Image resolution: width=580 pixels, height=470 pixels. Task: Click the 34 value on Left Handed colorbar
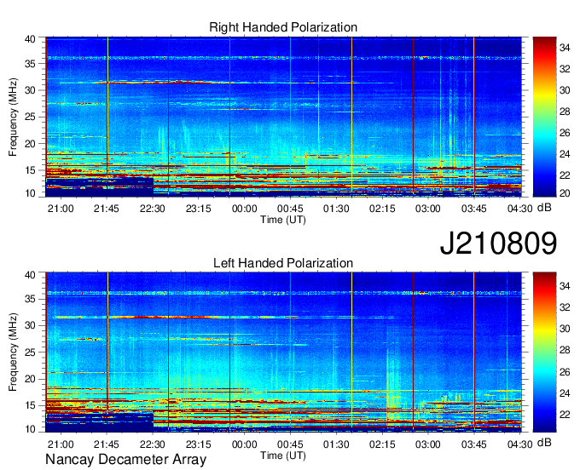565,285
